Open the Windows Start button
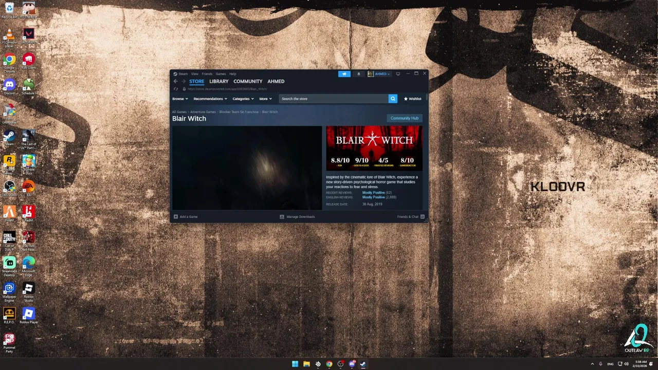This screenshot has height=370, width=658. 295,364
